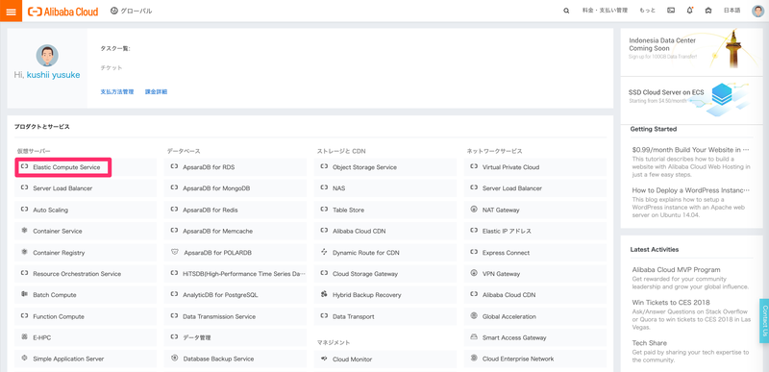Open the Alibaba Cloud MVP Program activity
Screen dimensions: 769x372
(676, 269)
